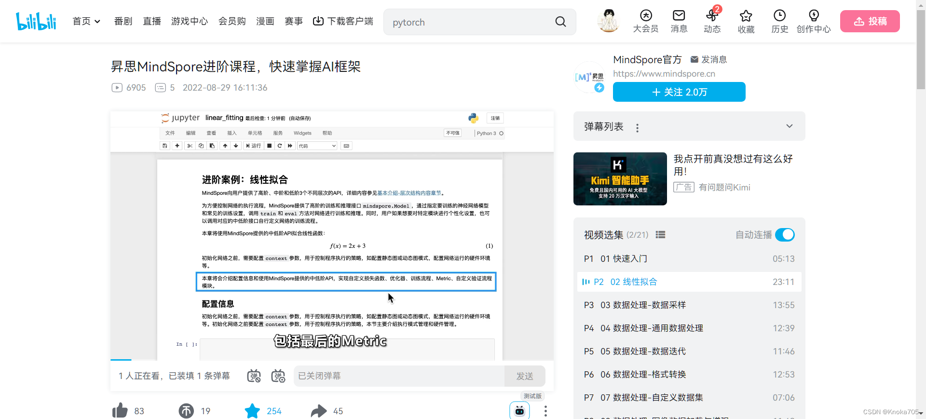Open the user avatar profile
The width and height of the screenshot is (926, 419).
point(609,21)
